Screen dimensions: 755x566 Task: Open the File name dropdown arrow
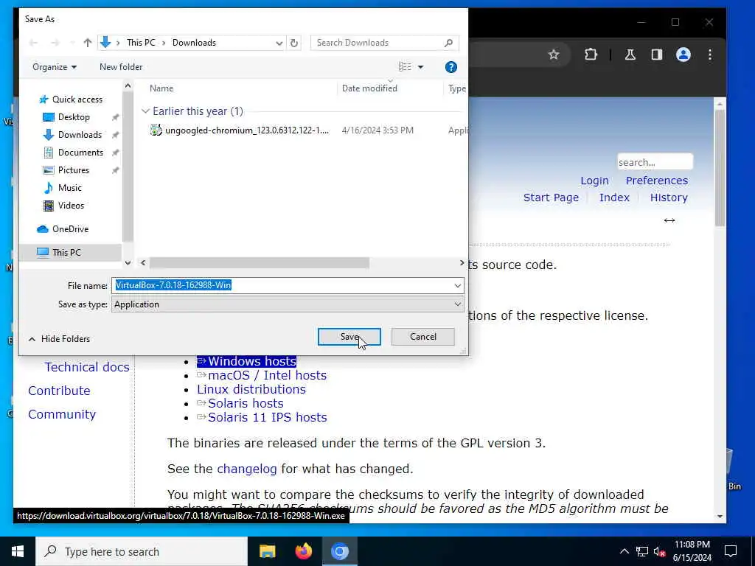457,286
